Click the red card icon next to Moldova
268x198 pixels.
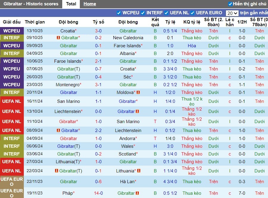click(138, 92)
